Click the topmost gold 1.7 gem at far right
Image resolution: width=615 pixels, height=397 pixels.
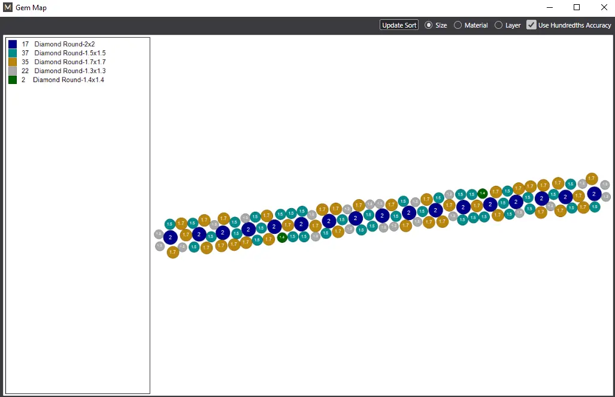(x=592, y=179)
